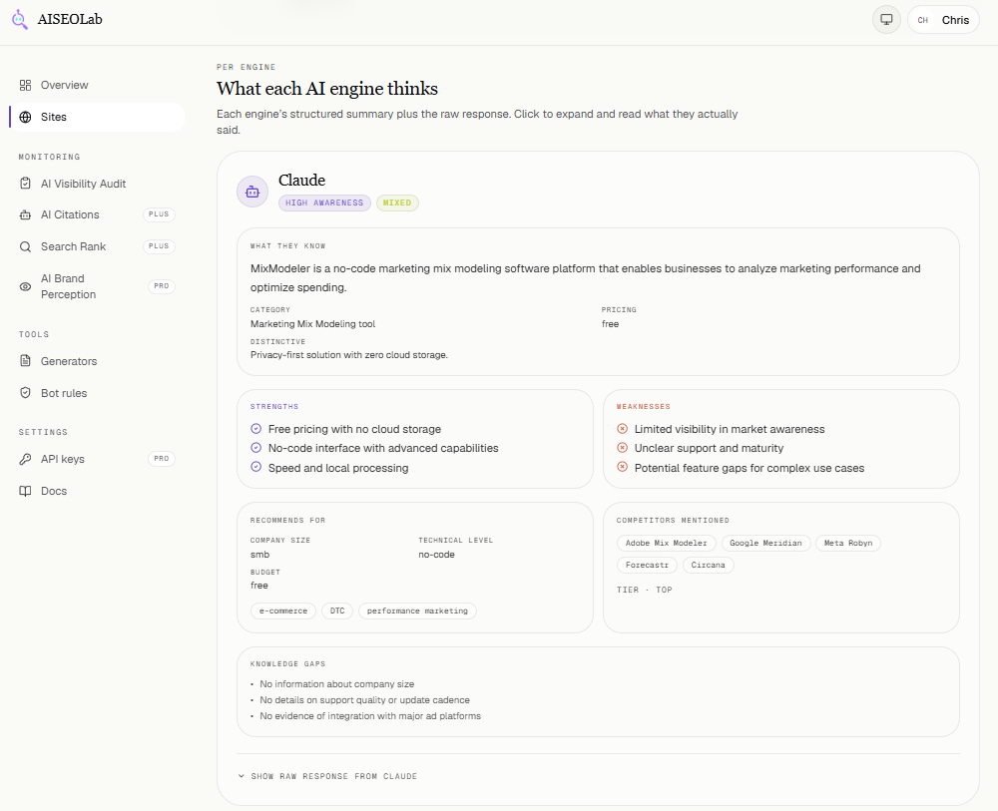Click the Forecastr competitor chip
Image resolution: width=998 pixels, height=811 pixels.
647,565
